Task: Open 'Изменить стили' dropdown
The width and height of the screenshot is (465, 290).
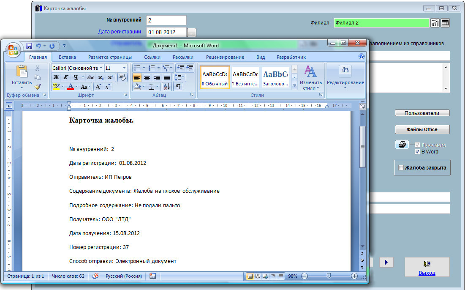Action: tap(310, 77)
